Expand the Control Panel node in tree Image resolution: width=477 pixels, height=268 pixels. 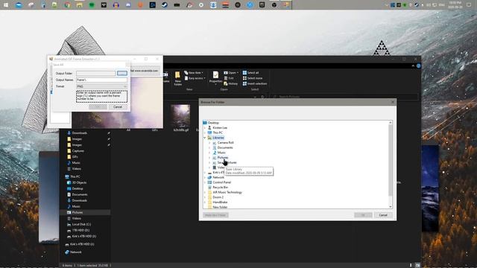click(x=205, y=182)
